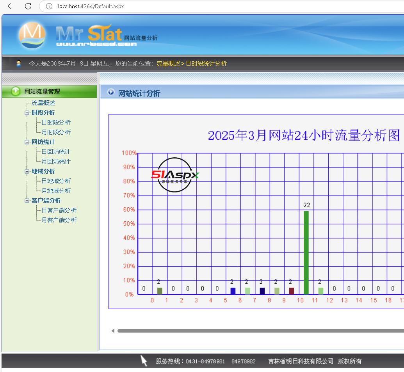Viewport: 404px width, 372px height.
Task: Collapse the 回访统计 tree node
Action: click(27, 142)
